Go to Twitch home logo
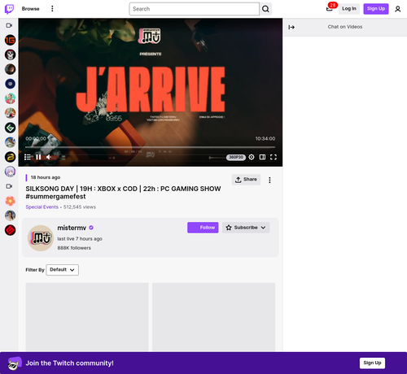This screenshot has height=374, width=407. pos(9,9)
